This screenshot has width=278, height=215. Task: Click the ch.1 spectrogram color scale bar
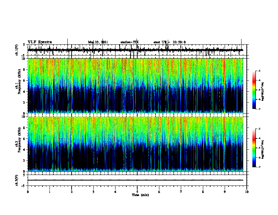254,90
